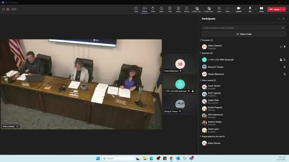Click the Randy B. Thorpe video tile
The width and height of the screenshot is (289, 162).
(x=180, y=104)
